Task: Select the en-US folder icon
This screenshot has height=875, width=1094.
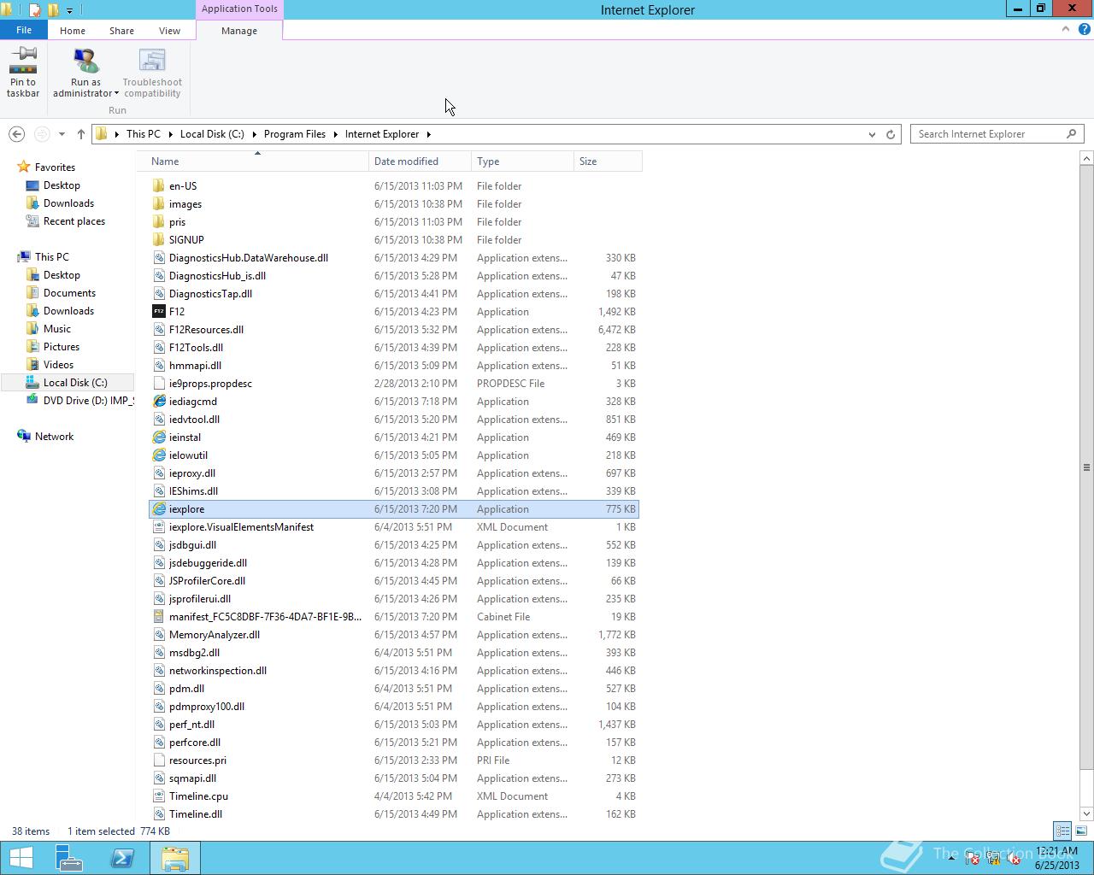Action: tap(159, 186)
